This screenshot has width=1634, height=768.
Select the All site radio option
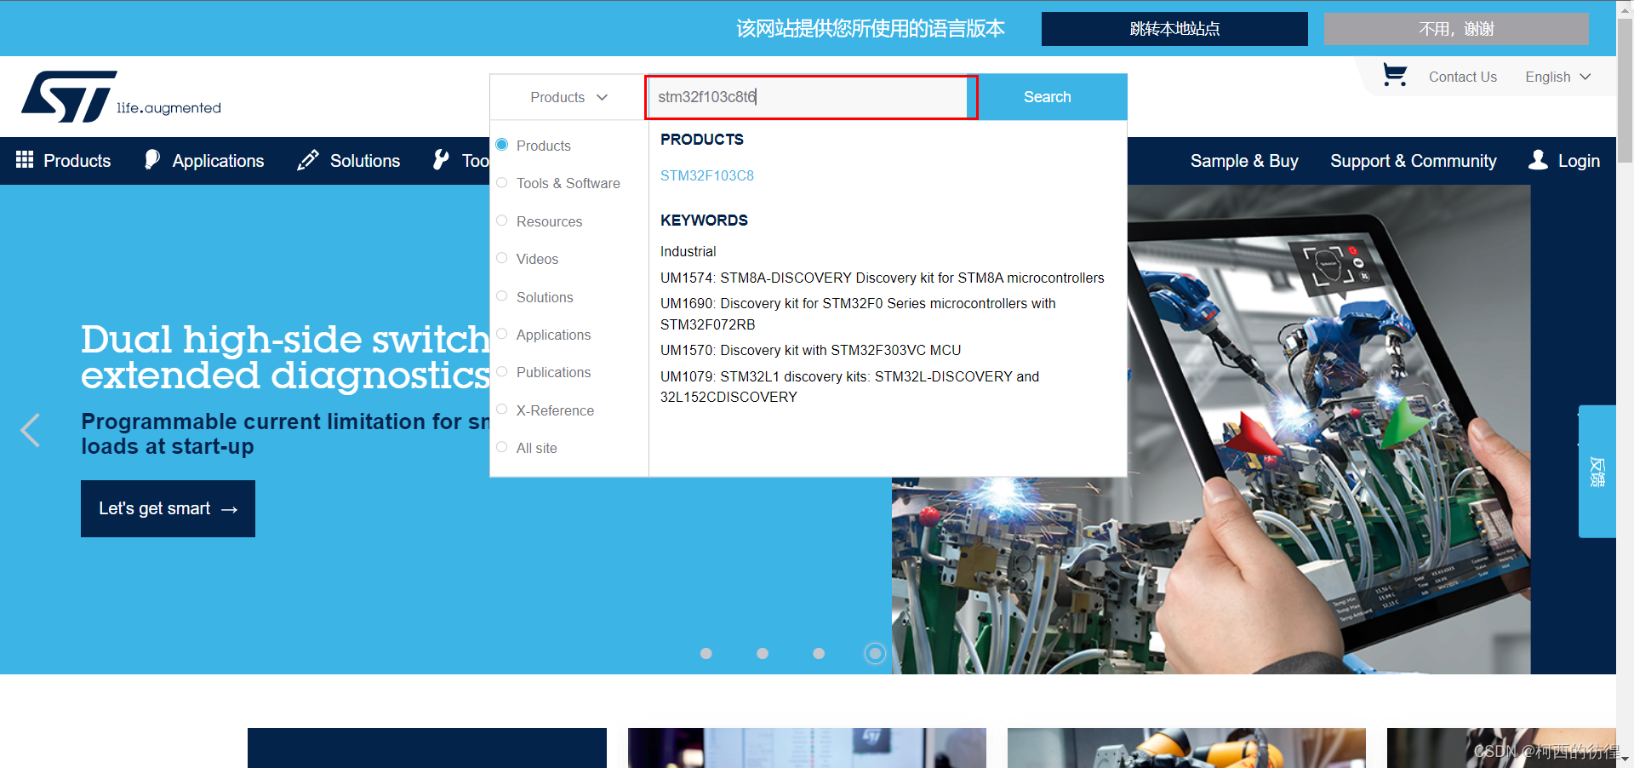click(502, 447)
